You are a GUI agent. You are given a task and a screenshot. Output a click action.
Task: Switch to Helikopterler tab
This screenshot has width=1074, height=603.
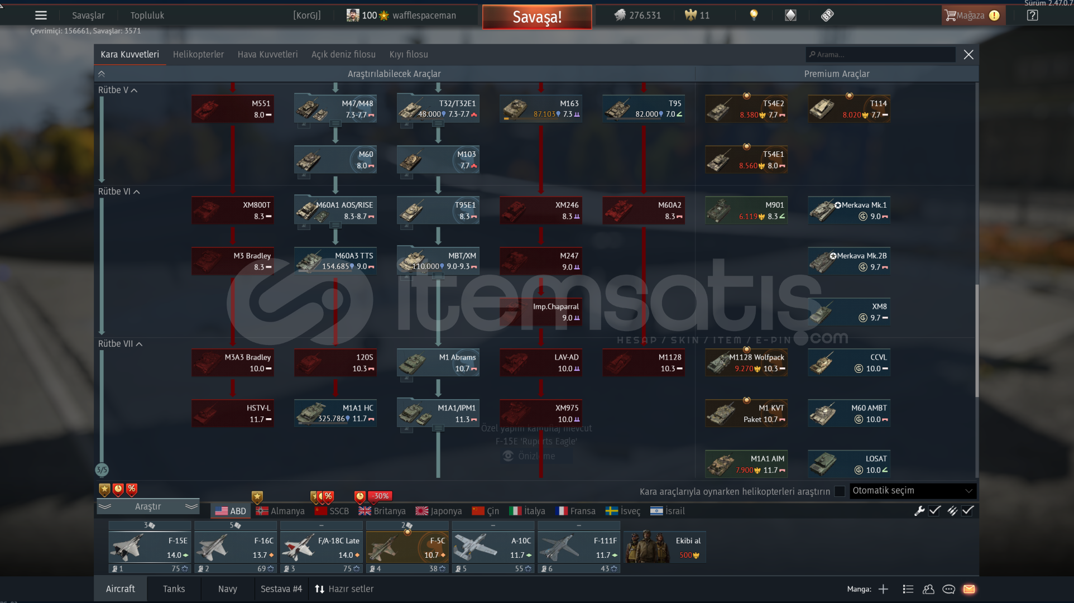tap(198, 54)
